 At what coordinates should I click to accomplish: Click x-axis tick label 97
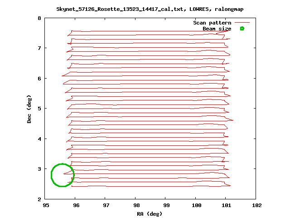(106, 205)
